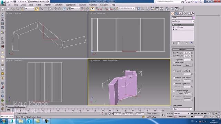Click the time slider 0 / 100 handle
221x124 pixels.
[x=16, y=107]
